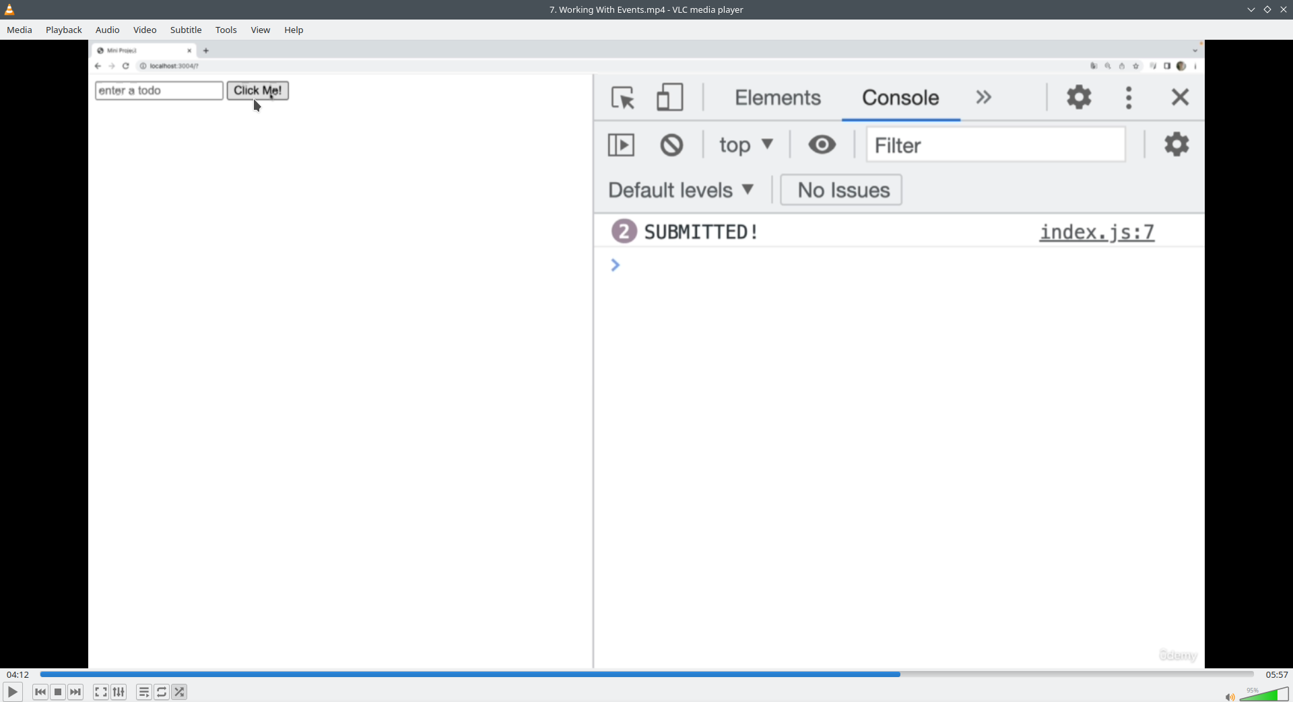Toggle loop mode in VLC
Screen dimensions: 1293x702
pyautogui.click(x=162, y=692)
